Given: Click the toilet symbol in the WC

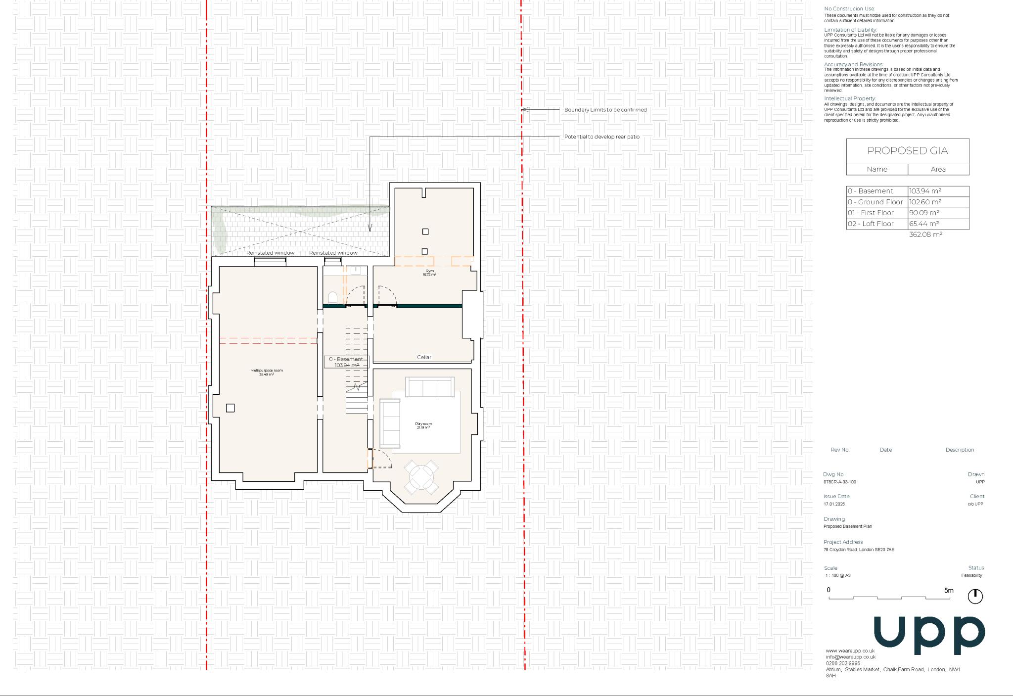Looking at the screenshot, I should pyautogui.click(x=333, y=297).
